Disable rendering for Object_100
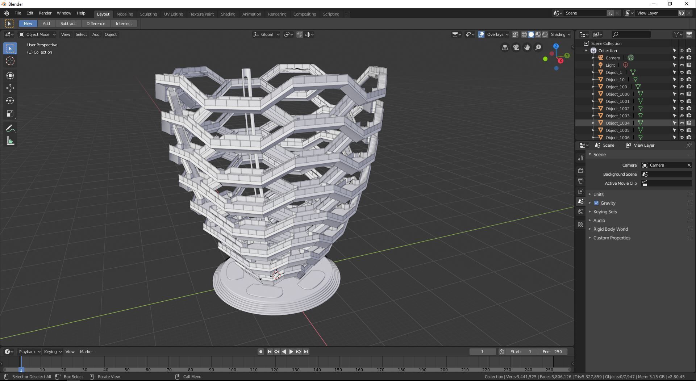The image size is (696, 381). (689, 87)
